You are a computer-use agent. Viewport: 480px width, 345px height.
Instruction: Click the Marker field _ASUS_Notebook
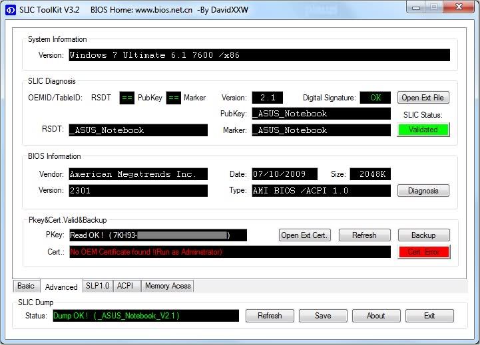[321, 130]
